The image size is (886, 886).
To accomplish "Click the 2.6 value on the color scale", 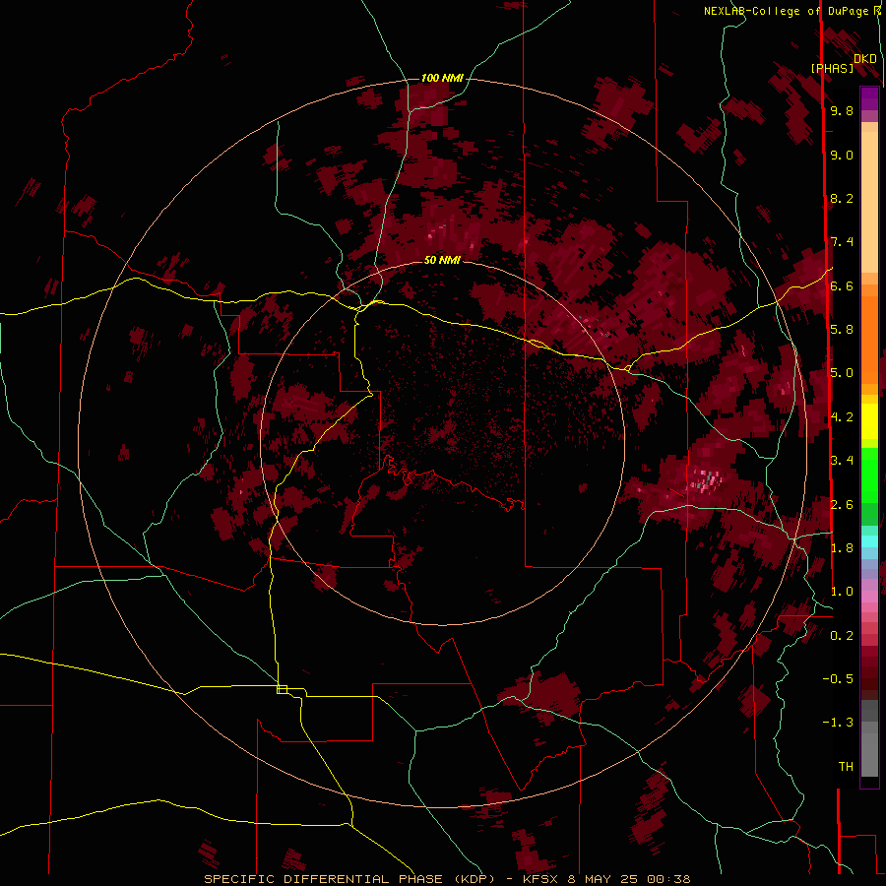I will click(x=842, y=504).
